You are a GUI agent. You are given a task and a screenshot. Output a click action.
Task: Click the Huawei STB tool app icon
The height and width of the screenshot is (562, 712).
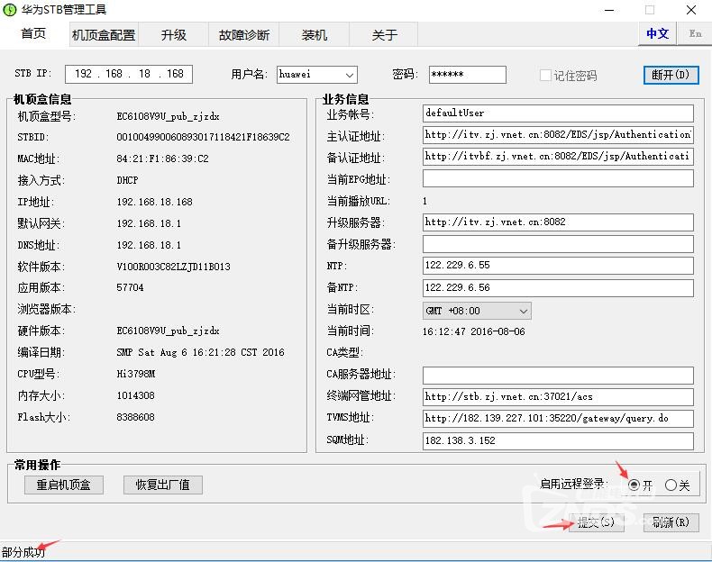click(10, 10)
